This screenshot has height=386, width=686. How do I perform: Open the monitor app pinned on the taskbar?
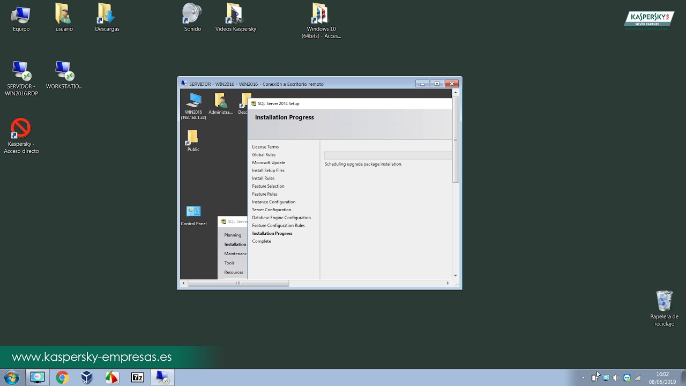[38, 377]
